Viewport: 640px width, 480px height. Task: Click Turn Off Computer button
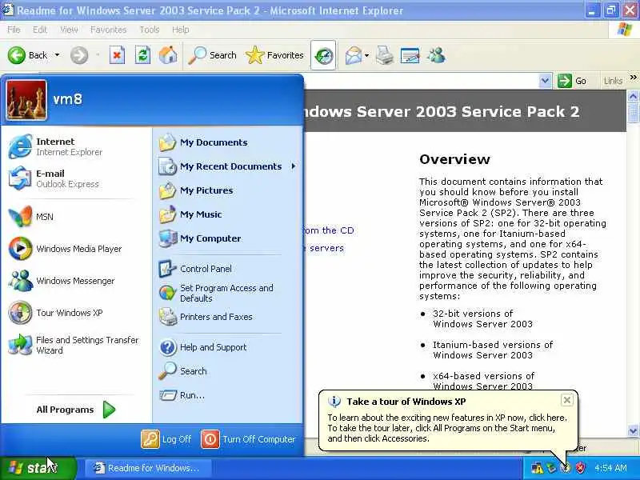248,439
